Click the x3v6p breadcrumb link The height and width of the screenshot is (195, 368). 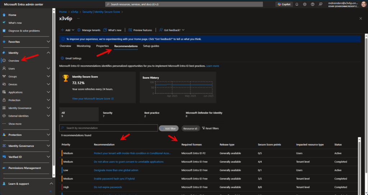(x=74, y=12)
